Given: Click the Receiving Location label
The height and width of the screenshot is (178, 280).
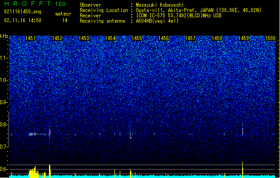Looking at the screenshot, I should pyautogui.click(x=104, y=10).
